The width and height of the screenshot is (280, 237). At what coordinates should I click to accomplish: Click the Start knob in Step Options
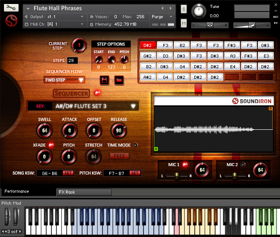98,59
